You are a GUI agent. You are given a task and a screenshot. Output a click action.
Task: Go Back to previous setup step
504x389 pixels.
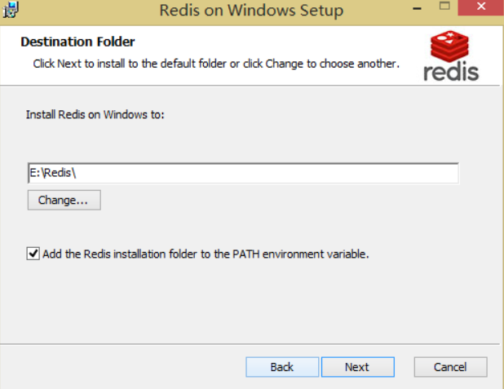[282, 367]
